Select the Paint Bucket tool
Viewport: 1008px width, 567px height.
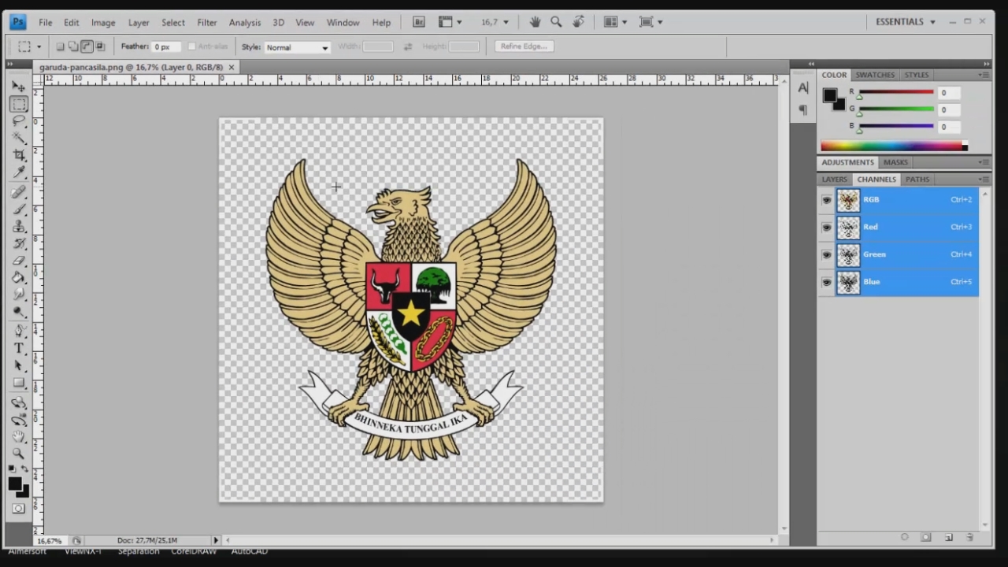click(19, 277)
